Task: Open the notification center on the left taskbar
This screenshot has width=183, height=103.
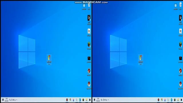Action: (x=3, y=100)
